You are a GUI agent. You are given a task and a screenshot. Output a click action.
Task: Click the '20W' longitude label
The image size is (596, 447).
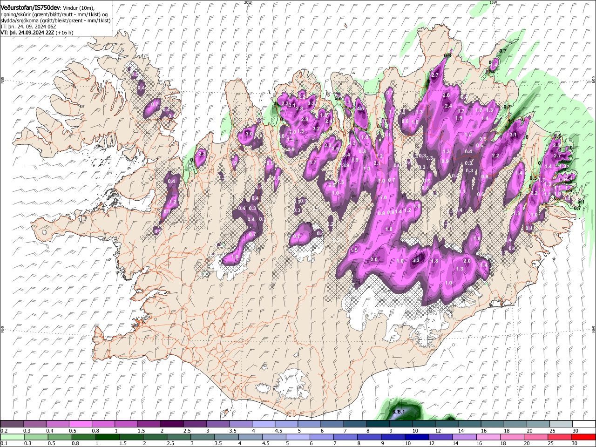(248, 2)
